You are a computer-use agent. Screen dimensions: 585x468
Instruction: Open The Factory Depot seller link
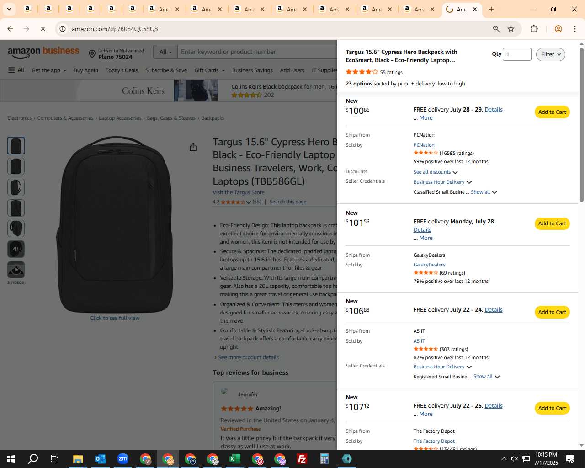point(434,441)
